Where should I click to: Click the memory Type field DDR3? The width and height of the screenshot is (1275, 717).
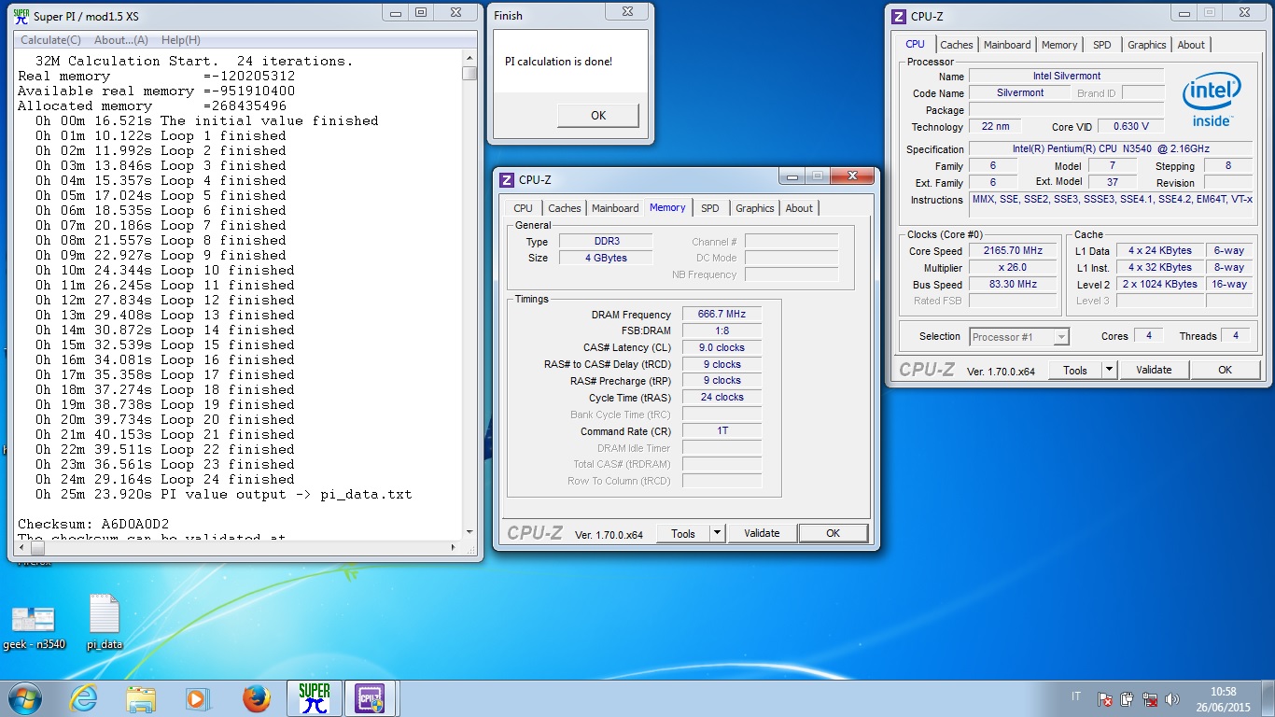pos(606,242)
